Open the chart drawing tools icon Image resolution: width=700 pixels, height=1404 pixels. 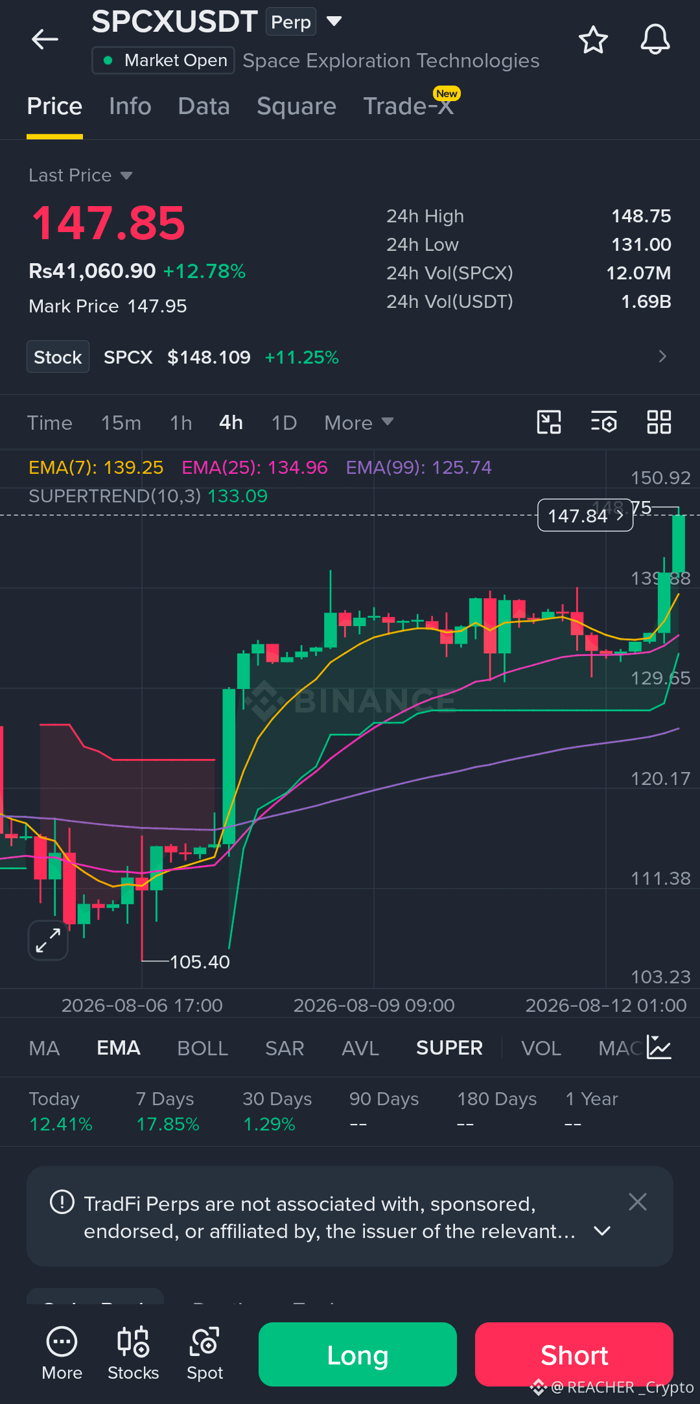coord(549,423)
